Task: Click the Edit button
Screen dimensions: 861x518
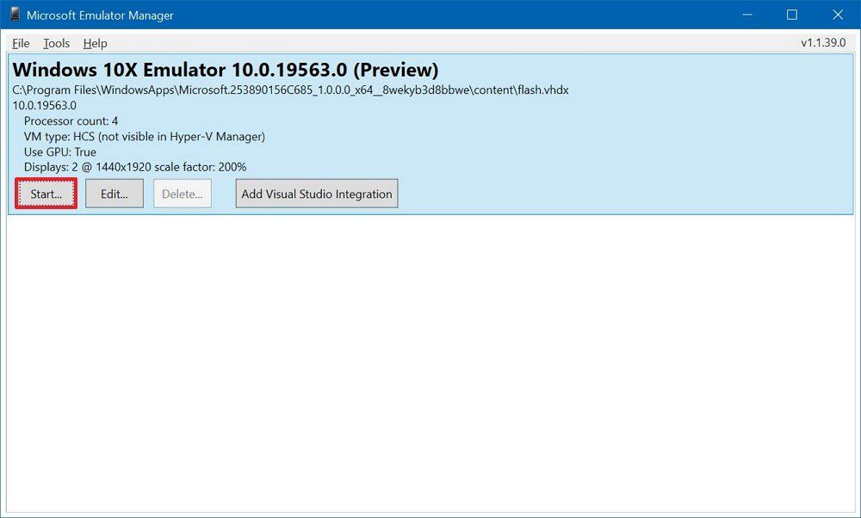Action: (x=114, y=194)
